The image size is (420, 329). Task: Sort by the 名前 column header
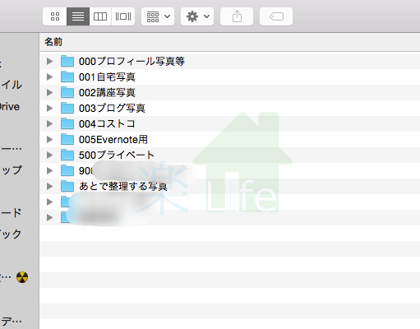tap(53, 42)
